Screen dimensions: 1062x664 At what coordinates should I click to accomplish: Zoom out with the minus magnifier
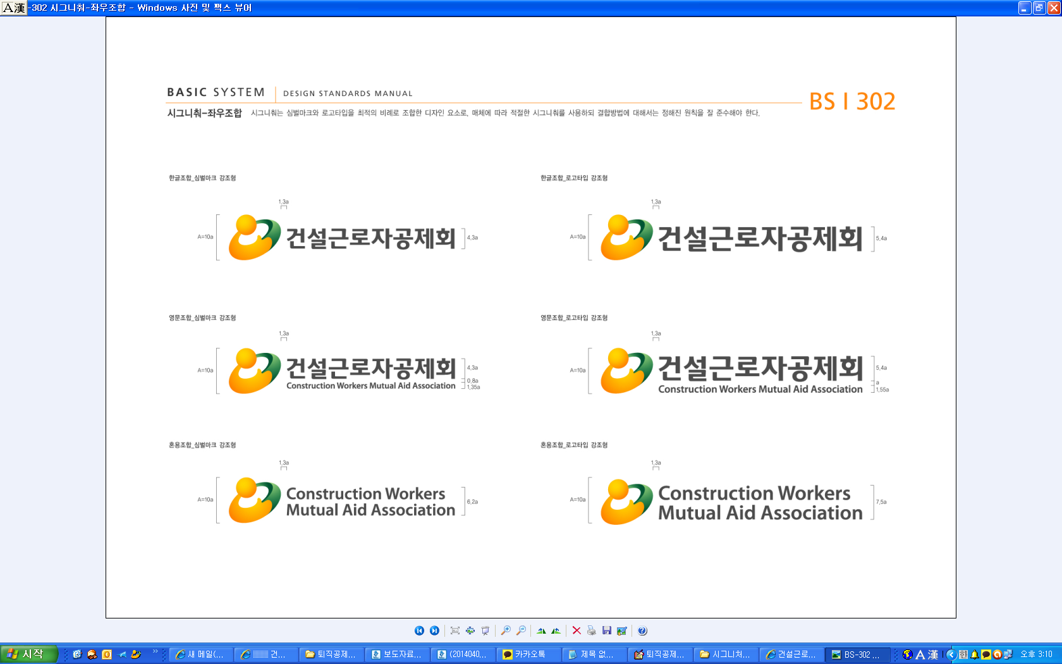(x=521, y=630)
